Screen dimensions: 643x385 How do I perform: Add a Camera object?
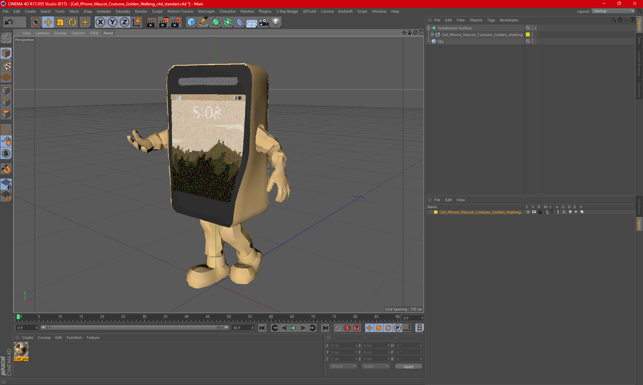click(x=264, y=22)
